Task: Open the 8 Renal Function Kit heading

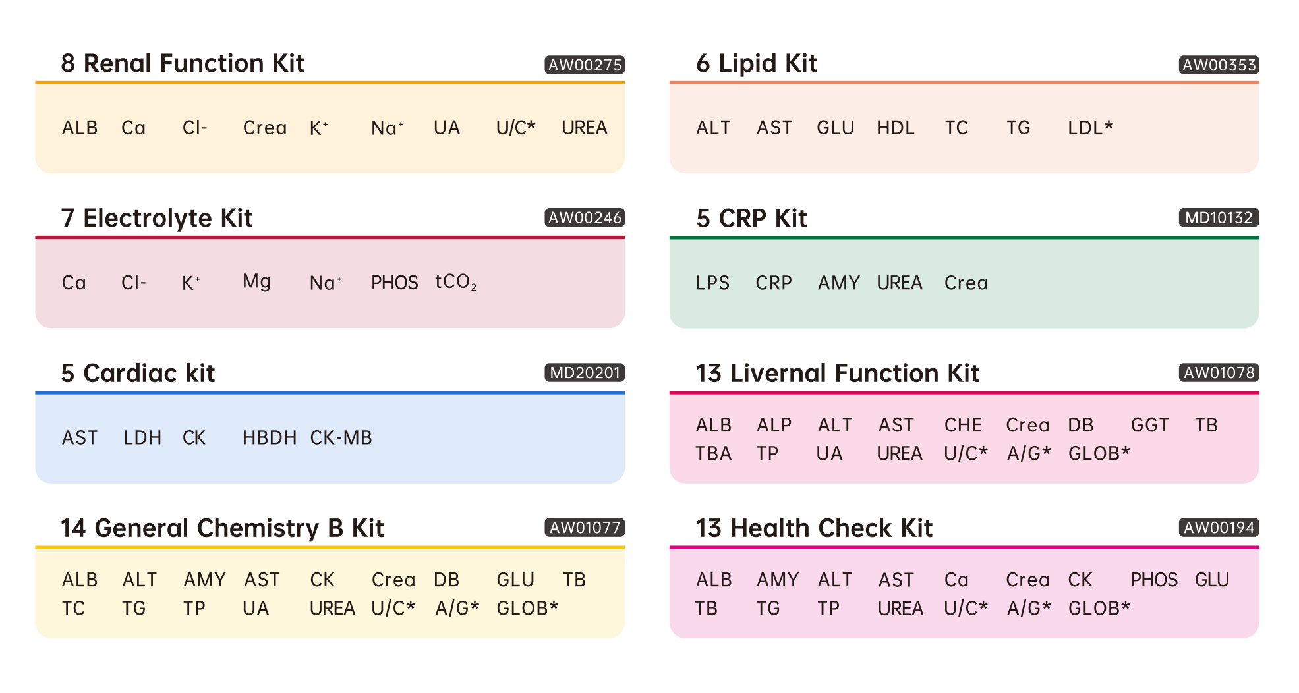Action: click(x=183, y=63)
